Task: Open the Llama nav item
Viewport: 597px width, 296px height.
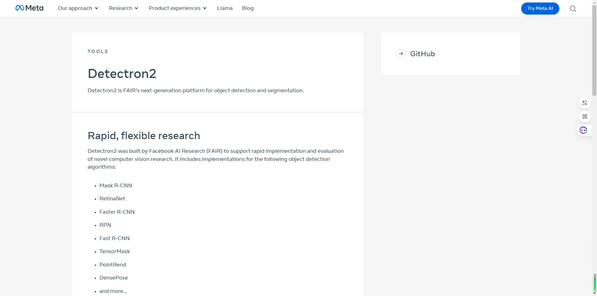Action: click(225, 8)
